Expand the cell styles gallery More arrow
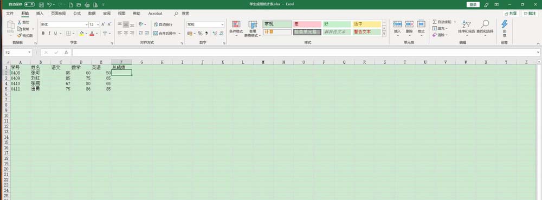542x200 pixels. click(384, 34)
